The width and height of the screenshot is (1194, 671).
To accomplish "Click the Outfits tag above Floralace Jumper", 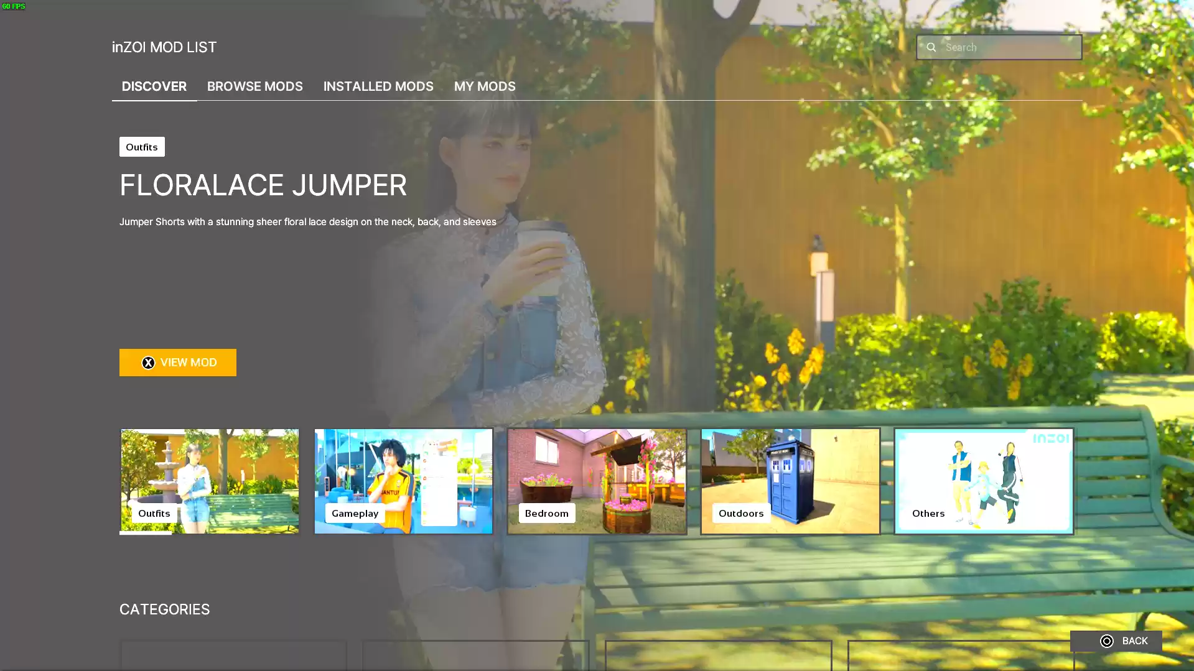I will point(142,147).
